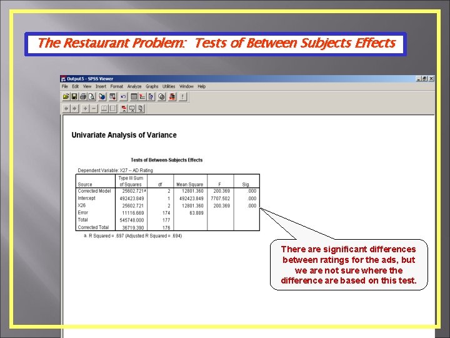
Task: Click the Expand plus toolbar icon
Action: (85, 109)
